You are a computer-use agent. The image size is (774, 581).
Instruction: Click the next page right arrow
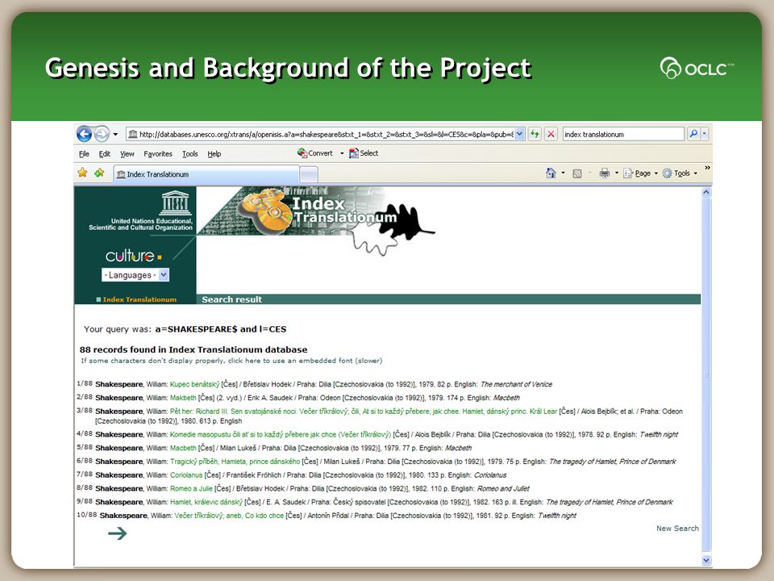pyautogui.click(x=118, y=533)
